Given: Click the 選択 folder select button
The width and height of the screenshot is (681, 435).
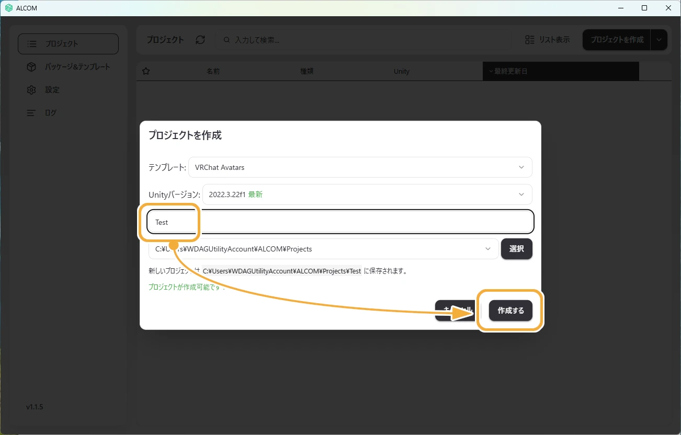Looking at the screenshot, I should (517, 249).
